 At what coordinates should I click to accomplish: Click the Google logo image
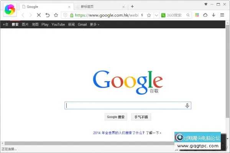click(128, 82)
